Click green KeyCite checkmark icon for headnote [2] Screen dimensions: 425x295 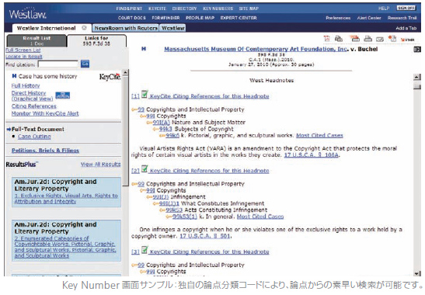(x=145, y=169)
